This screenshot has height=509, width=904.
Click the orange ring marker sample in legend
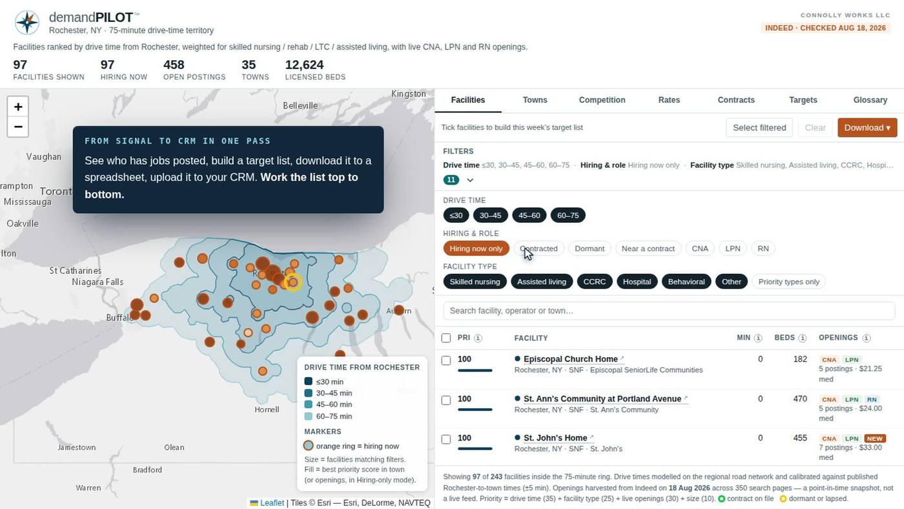pyautogui.click(x=309, y=446)
